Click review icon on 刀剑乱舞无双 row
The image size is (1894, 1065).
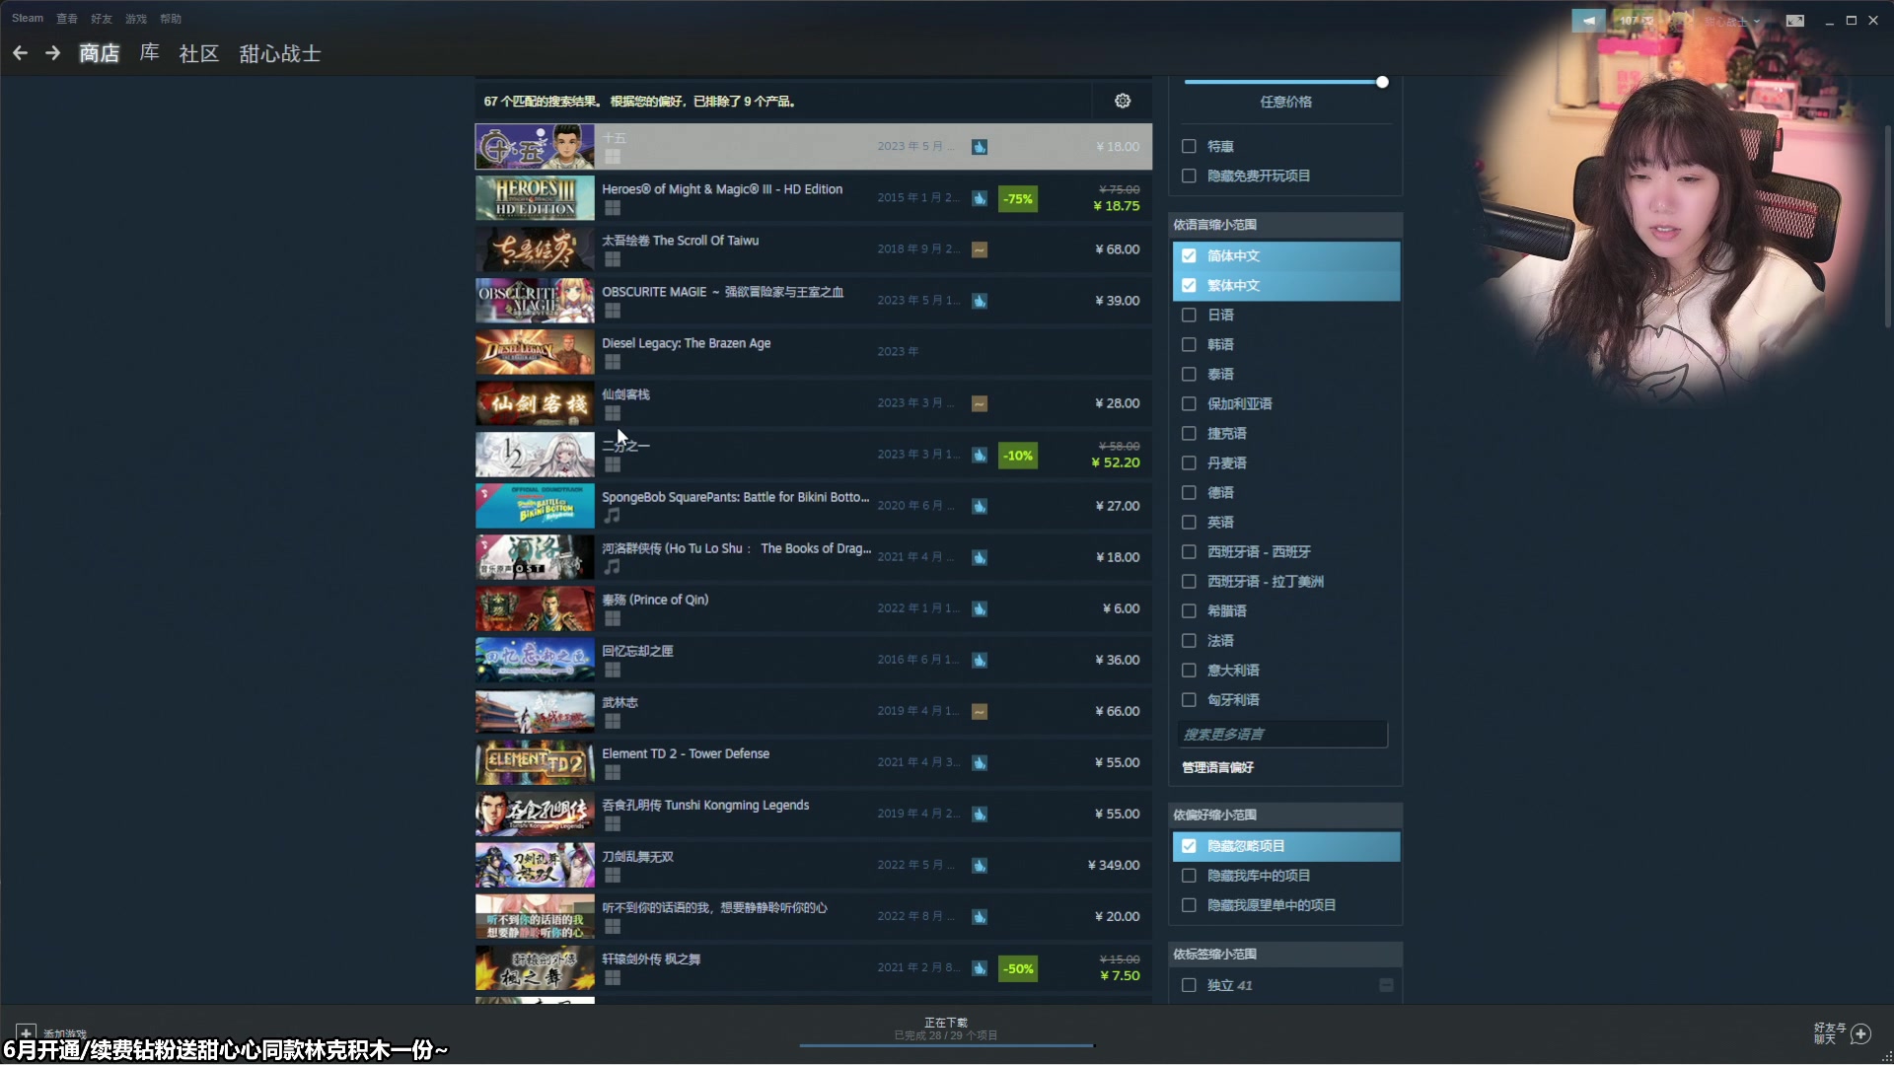tap(980, 865)
